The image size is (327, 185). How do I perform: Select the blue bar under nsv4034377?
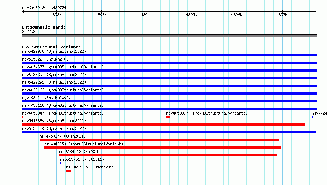(x=169, y=70)
